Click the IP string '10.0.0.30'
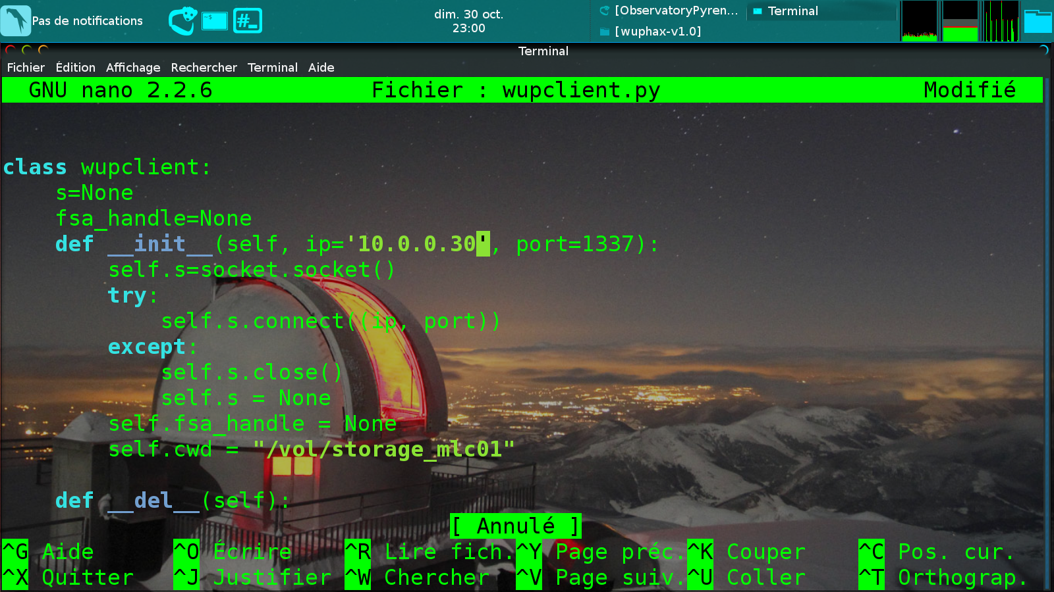The height and width of the screenshot is (592, 1054). point(417,244)
